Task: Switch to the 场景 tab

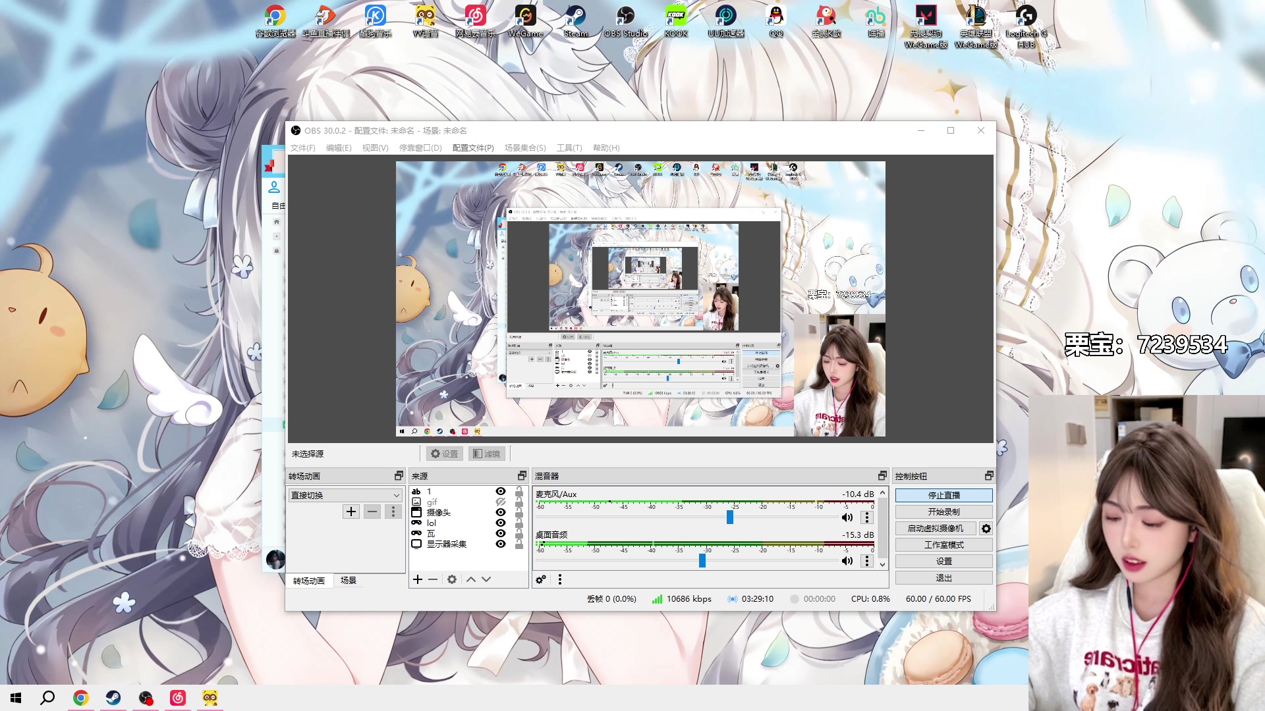Action: click(x=348, y=581)
